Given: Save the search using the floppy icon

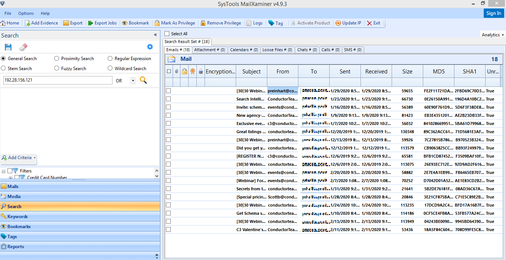Looking at the screenshot, I should point(8,47).
